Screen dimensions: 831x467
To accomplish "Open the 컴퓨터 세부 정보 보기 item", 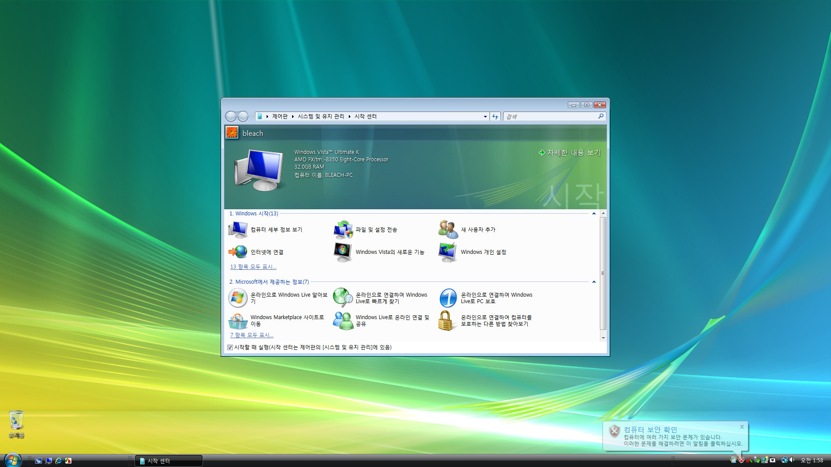I will (265, 230).
